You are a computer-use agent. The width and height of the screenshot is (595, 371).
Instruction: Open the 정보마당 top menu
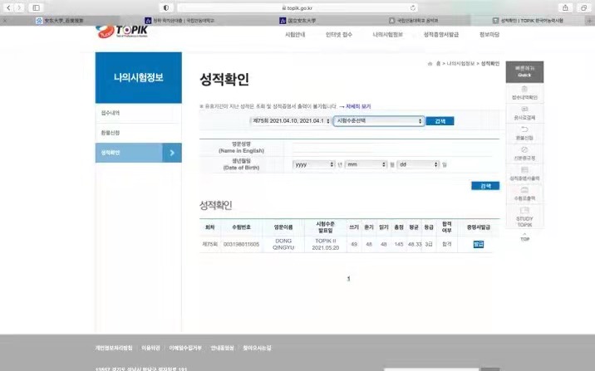(x=489, y=35)
